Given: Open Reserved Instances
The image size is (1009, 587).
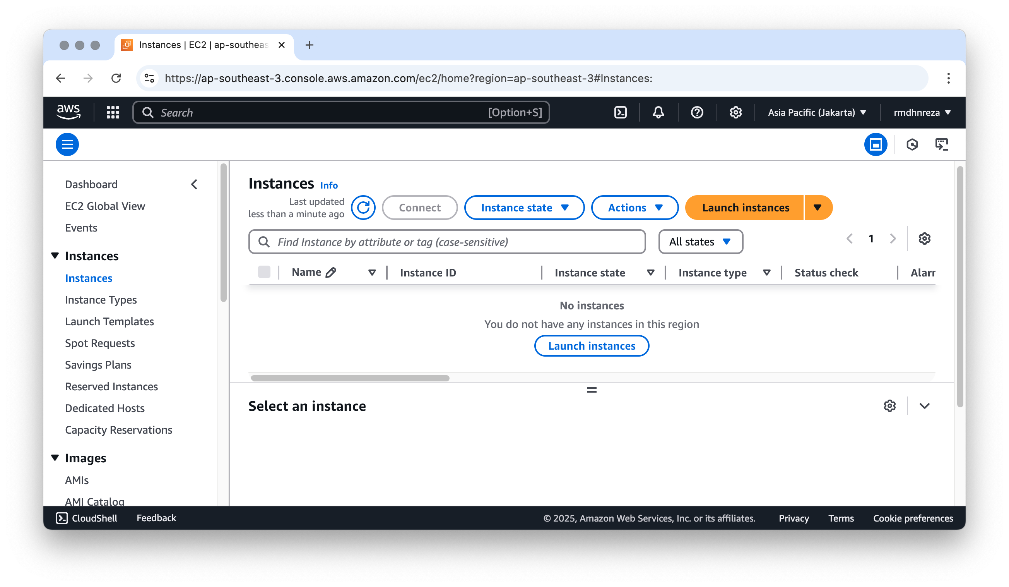Looking at the screenshot, I should click(111, 386).
